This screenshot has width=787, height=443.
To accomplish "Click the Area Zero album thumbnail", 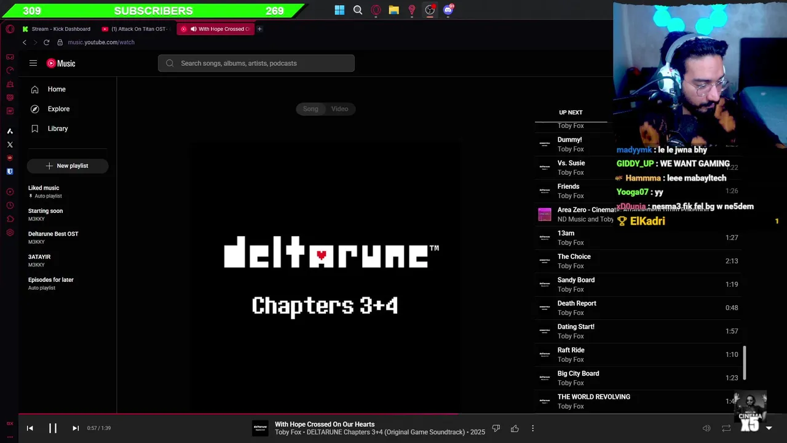I will point(545,214).
